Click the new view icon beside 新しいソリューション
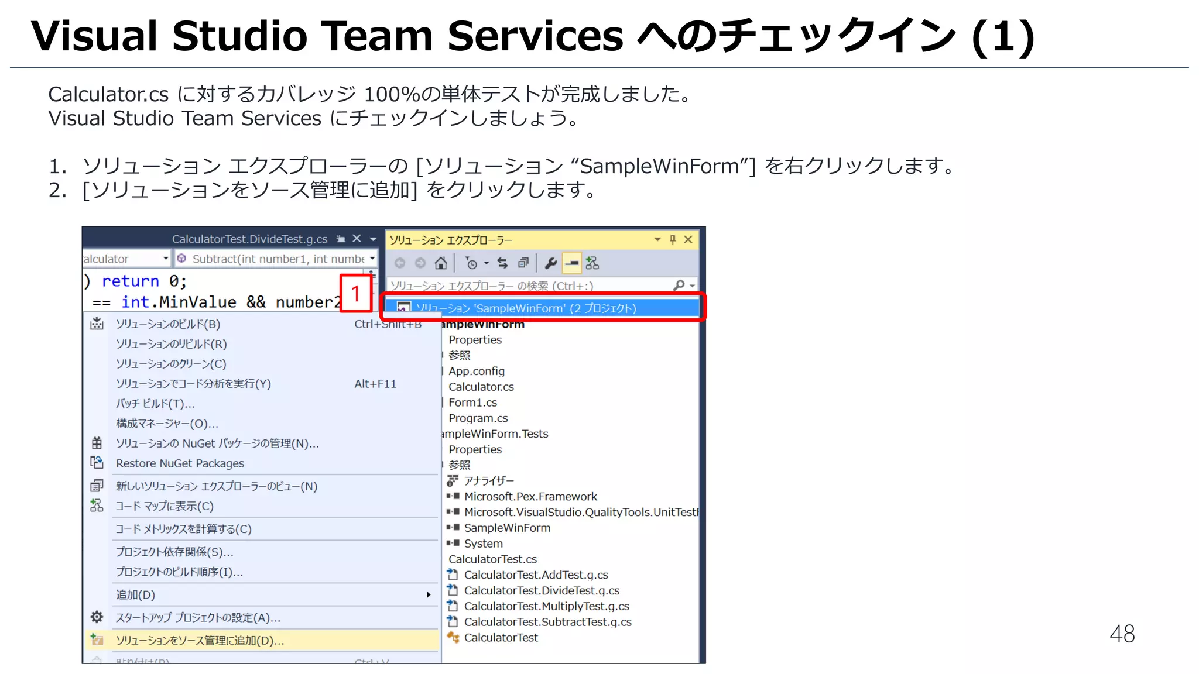Image resolution: width=1199 pixels, height=674 pixels. 97,486
